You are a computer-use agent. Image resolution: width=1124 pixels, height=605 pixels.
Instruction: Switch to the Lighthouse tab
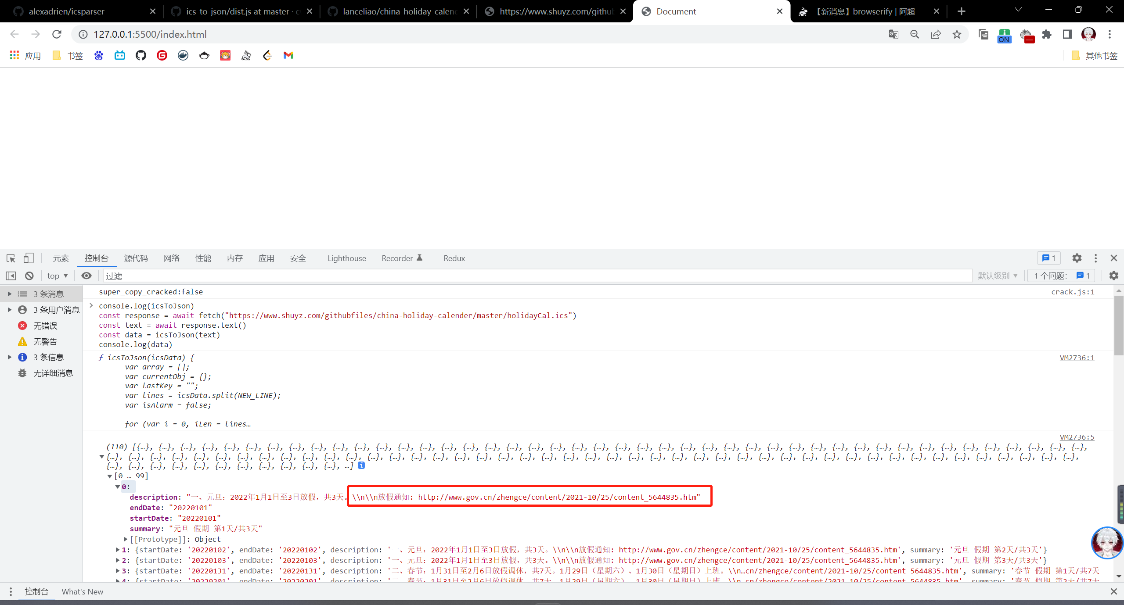(346, 258)
